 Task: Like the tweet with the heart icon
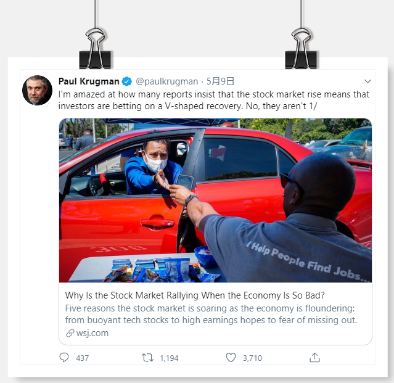pyautogui.click(x=231, y=358)
